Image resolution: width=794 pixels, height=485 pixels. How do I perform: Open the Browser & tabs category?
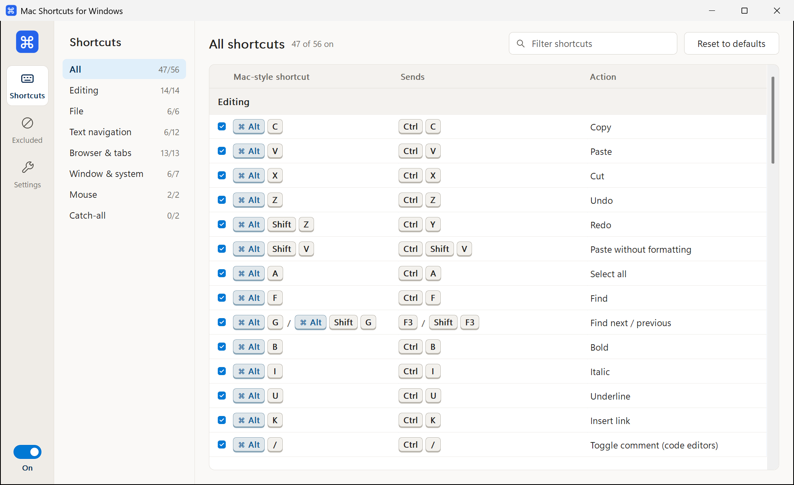[x=124, y=153]
